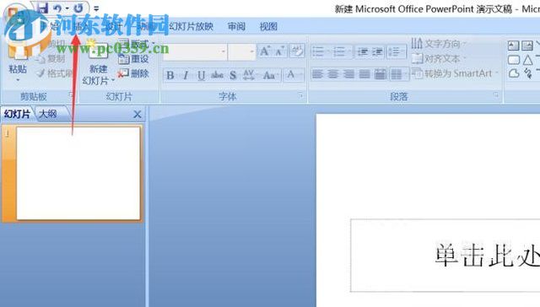This screenshot has width=540, height=307.
Task: Open the 字体 Font dialog launcher
Action: tap(300, 94)
